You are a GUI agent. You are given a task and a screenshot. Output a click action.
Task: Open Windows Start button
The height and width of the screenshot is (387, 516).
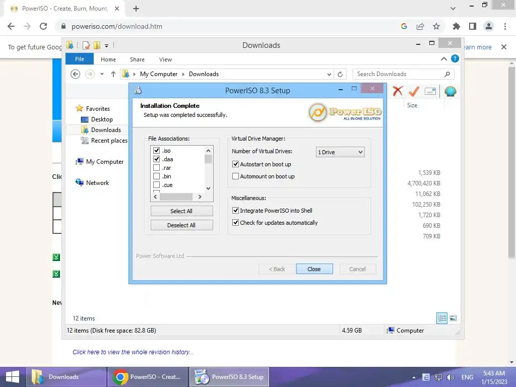pyautogui.click(x=13, y=377)
